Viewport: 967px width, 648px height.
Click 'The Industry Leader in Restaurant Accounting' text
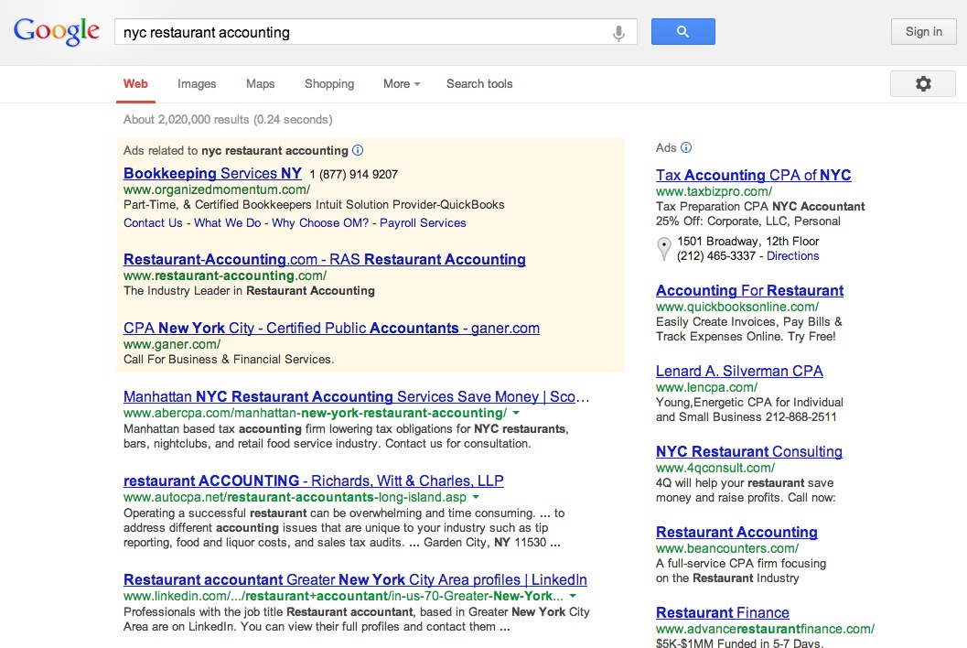[x=249, y=291]
